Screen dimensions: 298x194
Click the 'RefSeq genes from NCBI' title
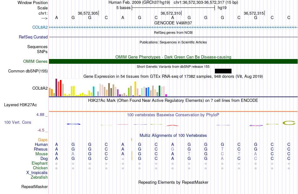click(x=173, y=32)
